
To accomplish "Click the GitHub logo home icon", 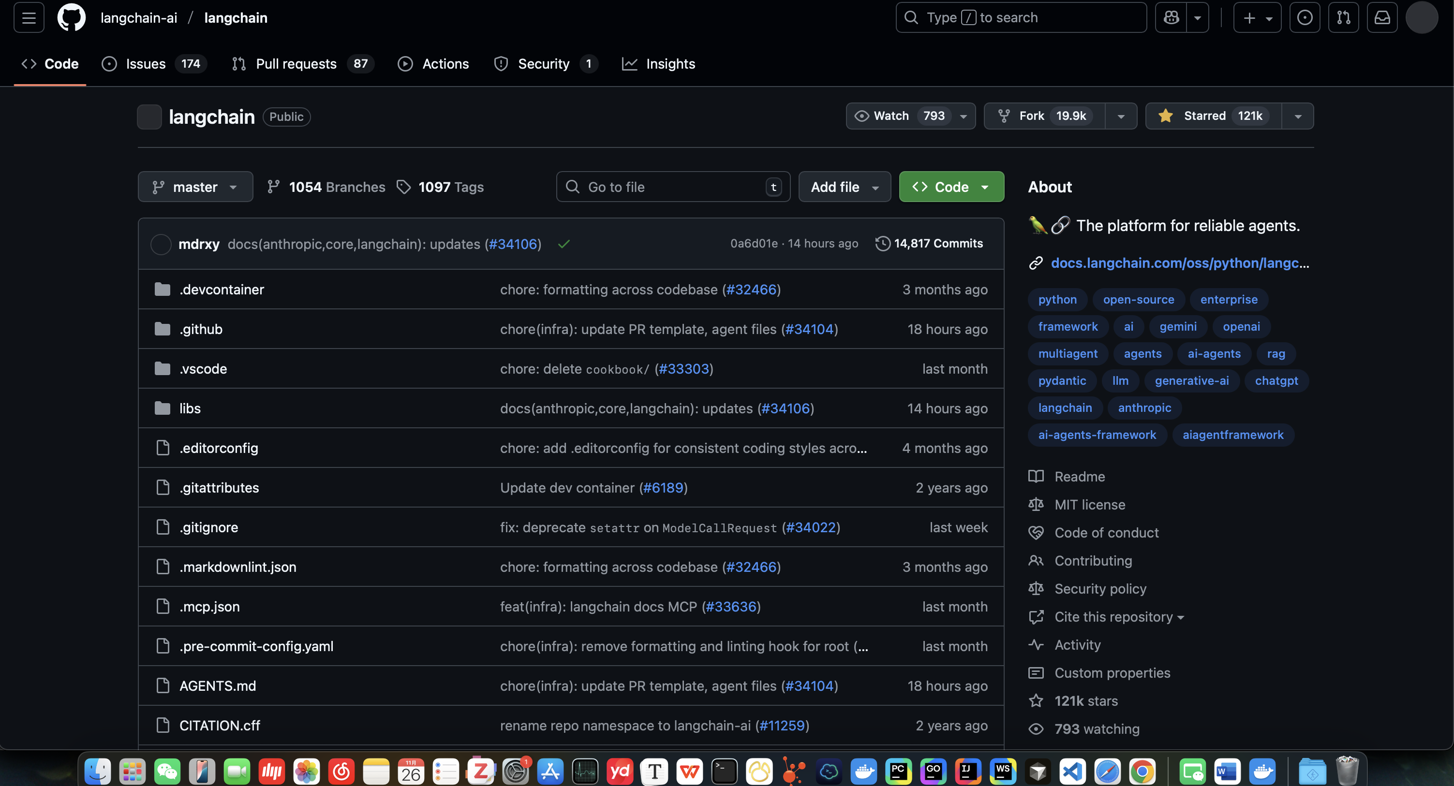I will click(71, 17).
